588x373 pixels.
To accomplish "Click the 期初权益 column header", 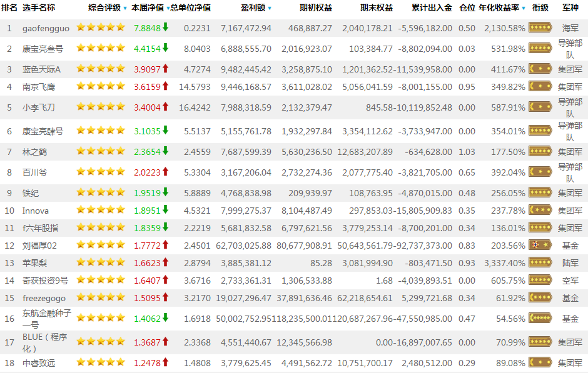I will (x=316, y=7).
